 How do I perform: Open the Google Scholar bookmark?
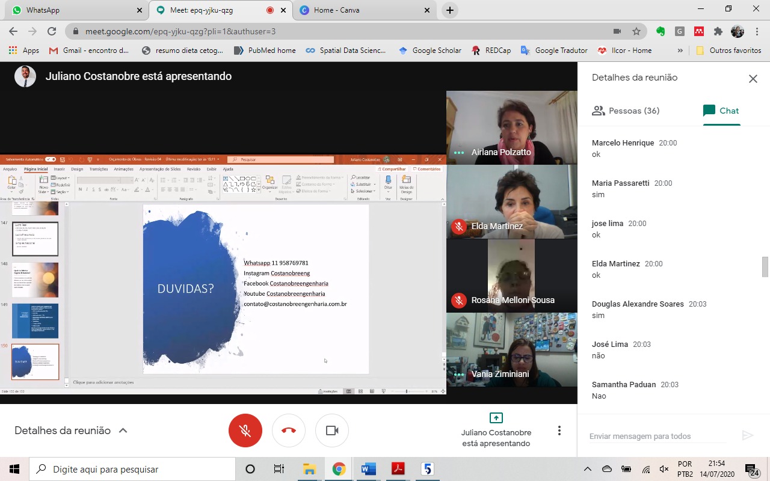pos(430,51)
